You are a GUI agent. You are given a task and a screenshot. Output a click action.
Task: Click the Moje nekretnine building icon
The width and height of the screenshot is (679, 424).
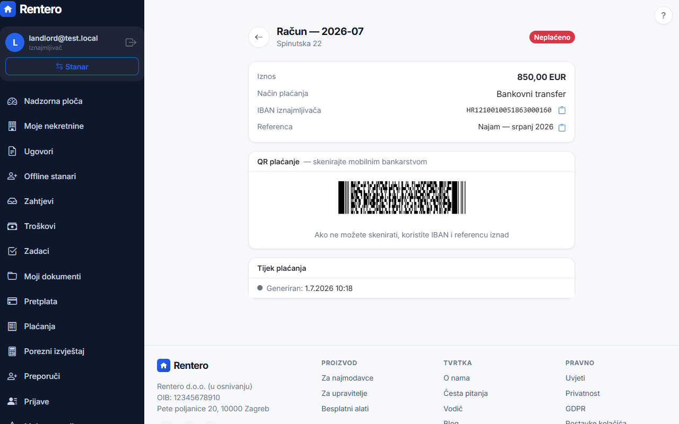(x=12, y=126)
